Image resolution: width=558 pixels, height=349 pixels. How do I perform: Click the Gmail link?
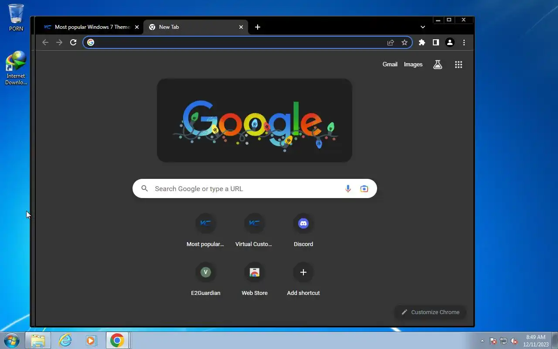click(390, 65)
